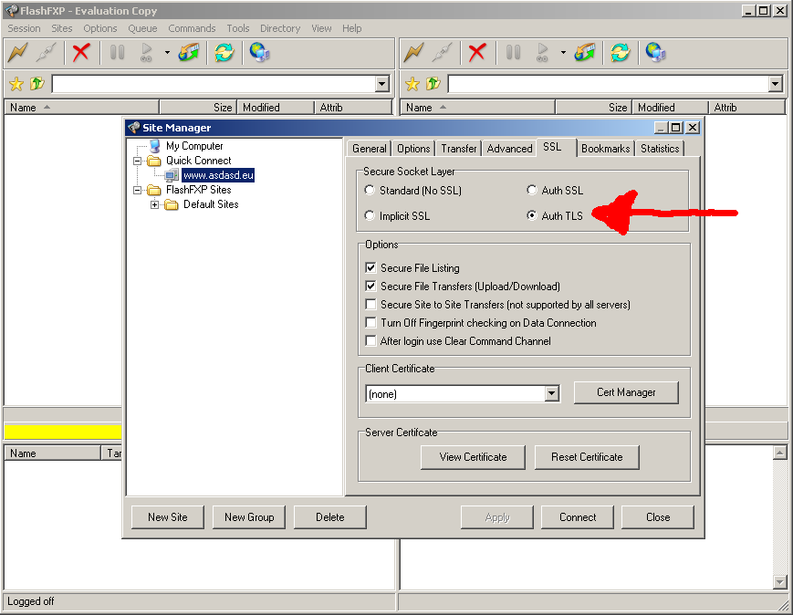Select www.asdasd.eu in the site tree

click(218, 175)
